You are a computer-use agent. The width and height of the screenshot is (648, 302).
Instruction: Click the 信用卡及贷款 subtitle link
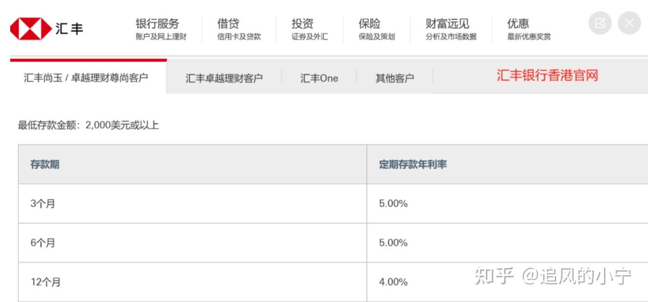coord(238,36)
